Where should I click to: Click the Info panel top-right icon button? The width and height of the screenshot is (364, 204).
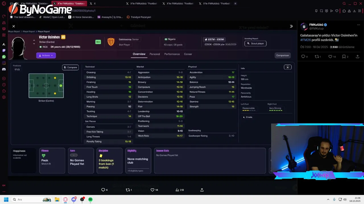(x=288, y=67)
